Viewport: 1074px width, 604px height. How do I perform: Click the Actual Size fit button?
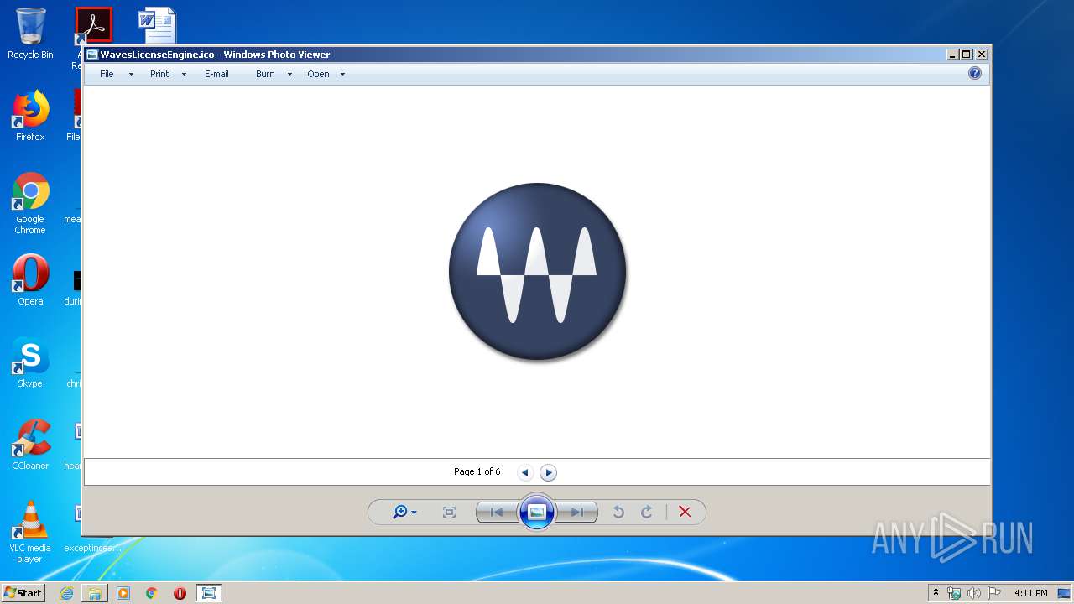coord(449,512)
